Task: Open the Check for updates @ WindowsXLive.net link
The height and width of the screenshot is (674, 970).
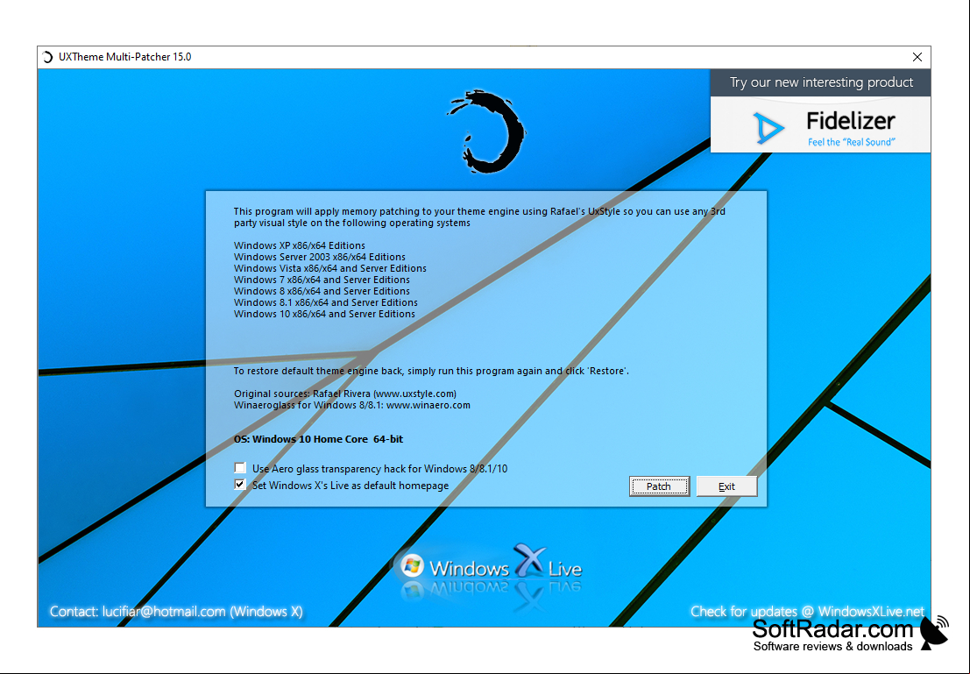Action: (807, 612)
